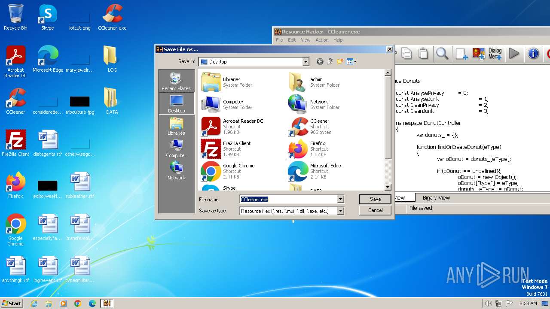Image resolution: width=550 pixels, height=309 pixels.
Task: Click the Add image resource icon
Action: pyautogui.click(x=479, y=53)
